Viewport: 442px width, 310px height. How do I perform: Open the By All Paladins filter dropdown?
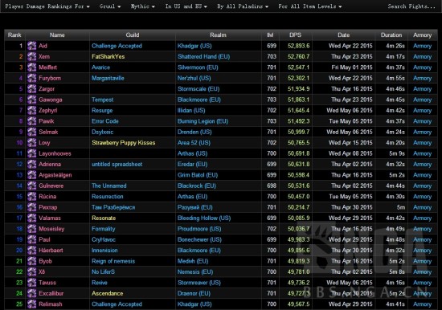point(243,6)
